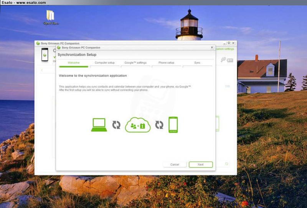This screenshot has width=307, height=208.
Task: Click the Synchronization Setup heading
Action: pos(77,54)
